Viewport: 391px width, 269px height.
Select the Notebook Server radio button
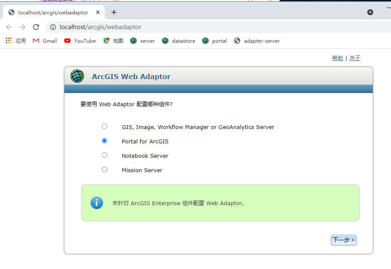[x=105, y=155]
